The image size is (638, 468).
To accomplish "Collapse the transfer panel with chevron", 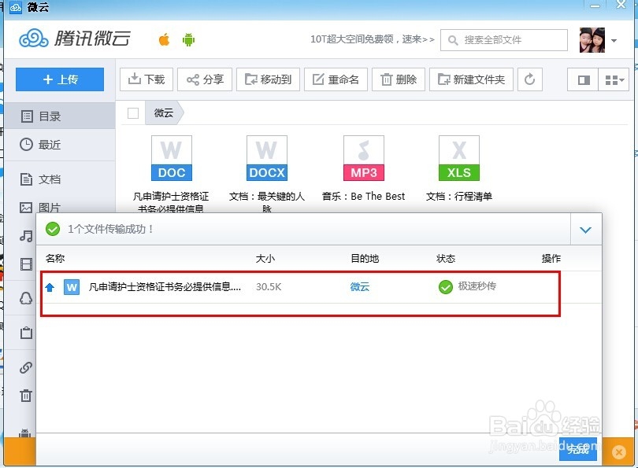I will 585,230.
